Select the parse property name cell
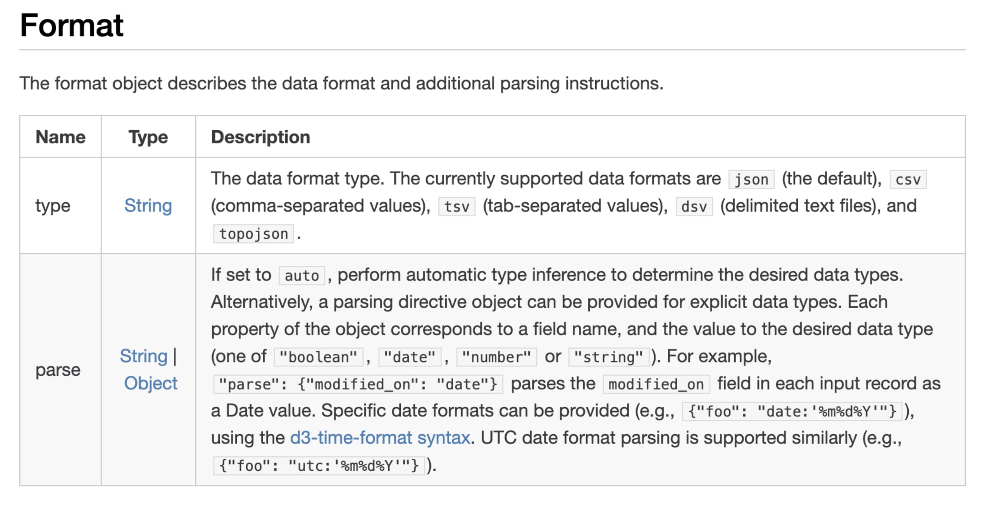The width and height of the screenshot is (992, 506). (x=58, y=370)
